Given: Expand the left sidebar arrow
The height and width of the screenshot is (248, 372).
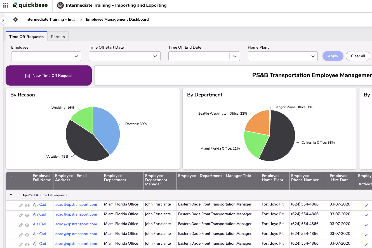Looking at the screenshot, I should point(3,20).
